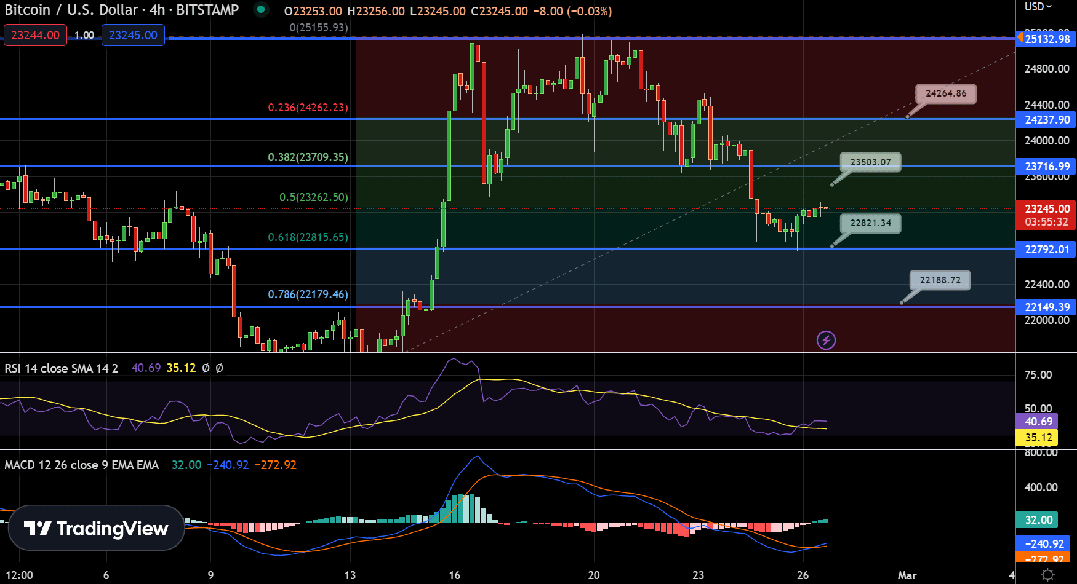
Task: Select the 22188.72 price callout label
Action: click(x=940, y=280)
